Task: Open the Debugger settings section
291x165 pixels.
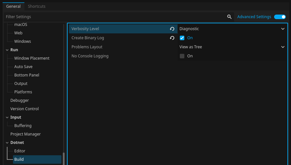Action: (x=20, y=100)
